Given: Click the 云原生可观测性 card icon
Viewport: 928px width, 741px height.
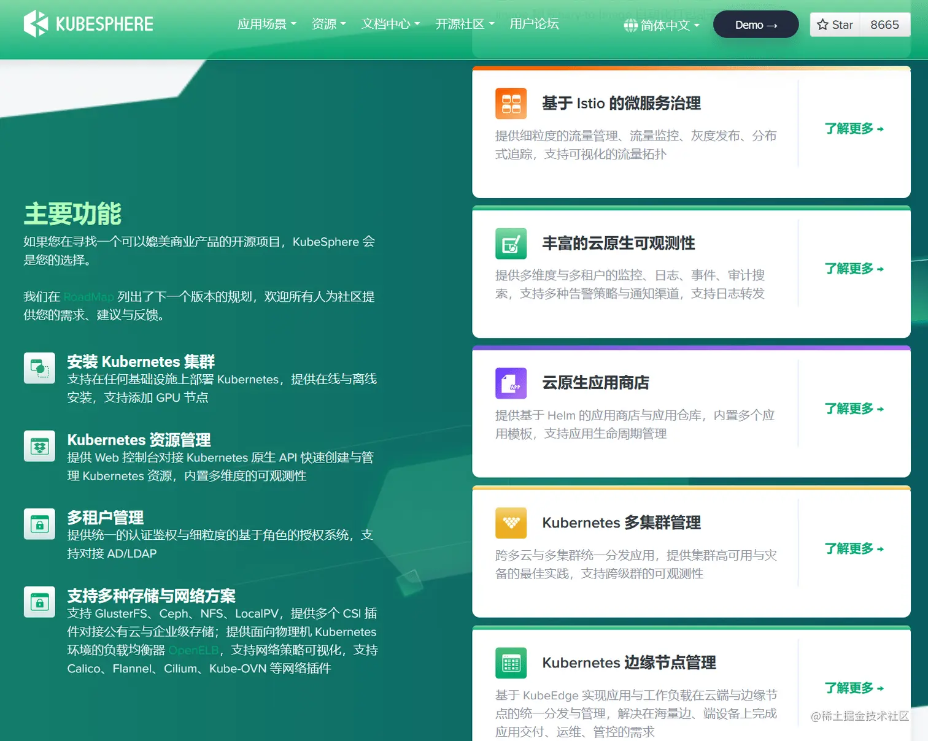Looking at the screenshot, I should tap(511, 243).
